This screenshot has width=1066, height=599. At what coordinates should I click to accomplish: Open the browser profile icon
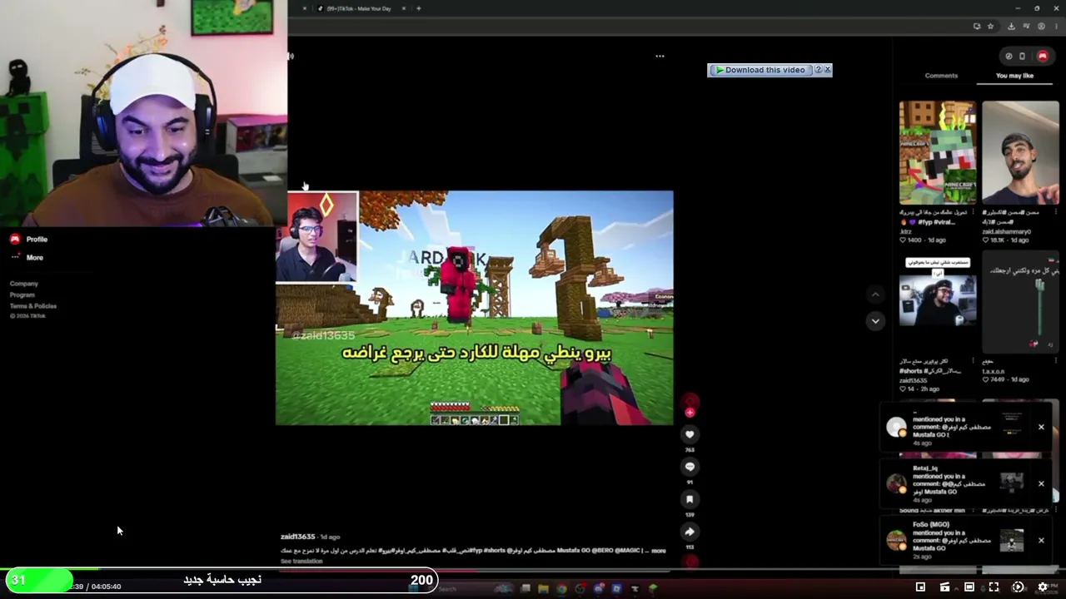point(1041,27)
